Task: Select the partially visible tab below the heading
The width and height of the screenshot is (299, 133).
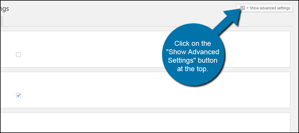Action: [x=1, y=21]
